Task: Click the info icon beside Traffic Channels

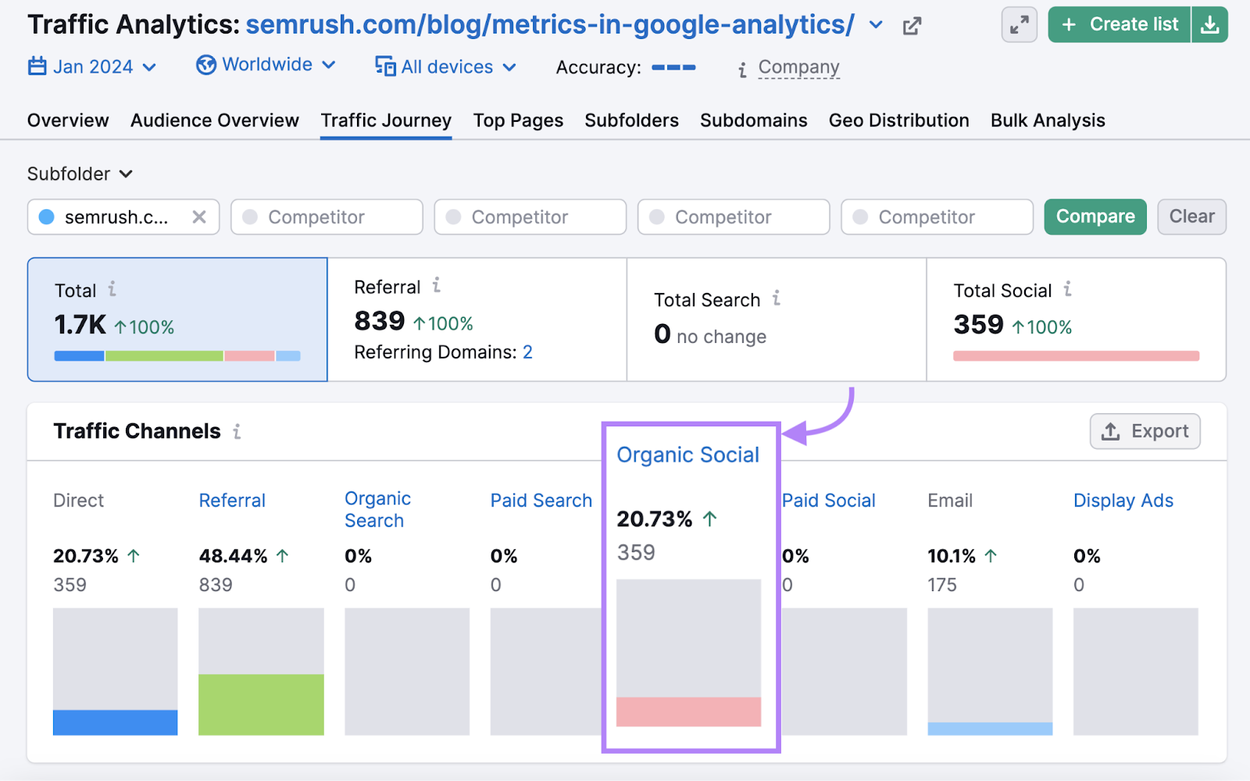Action: [x=237, y=431]
